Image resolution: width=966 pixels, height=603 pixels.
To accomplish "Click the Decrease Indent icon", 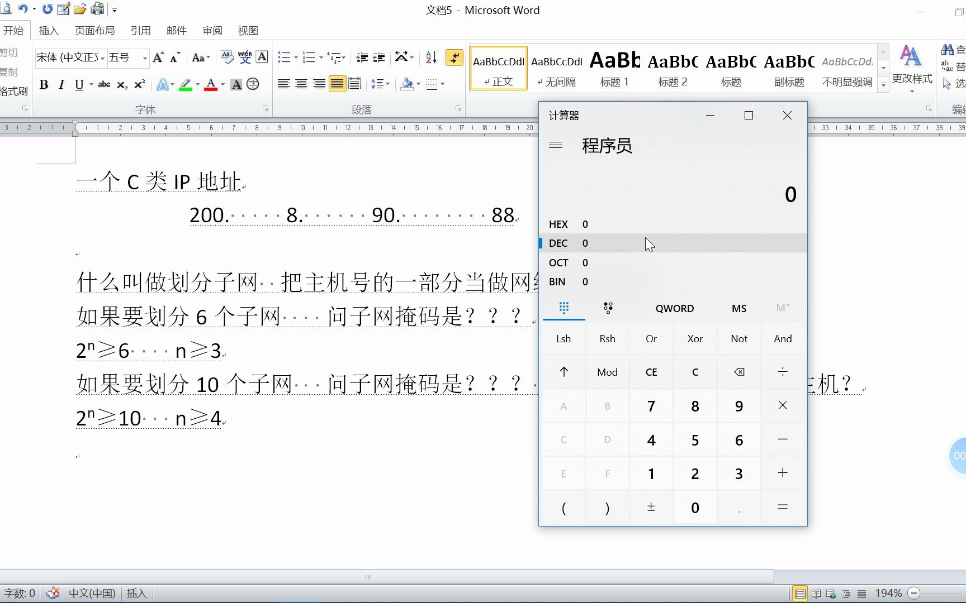I will click(362, 58).
